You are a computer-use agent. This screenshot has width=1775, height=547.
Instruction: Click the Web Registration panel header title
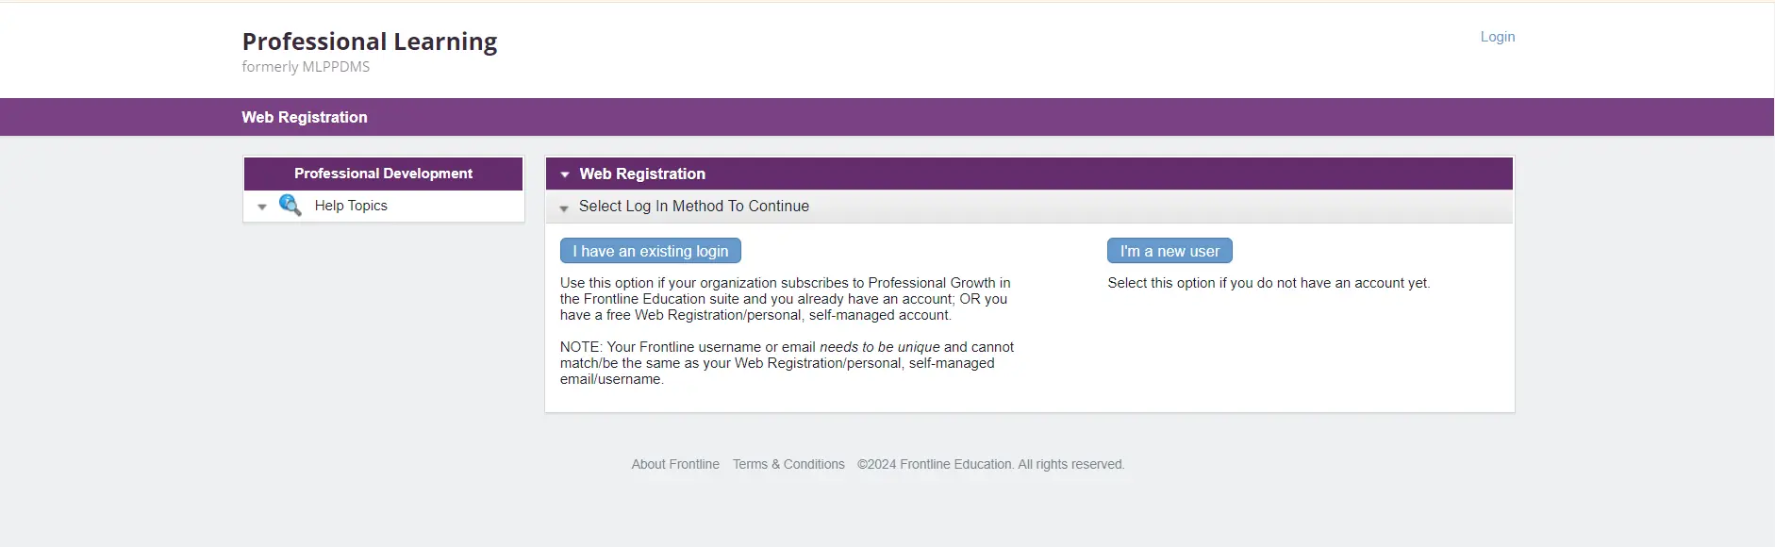pyautogui.click(x=642, y=174)
